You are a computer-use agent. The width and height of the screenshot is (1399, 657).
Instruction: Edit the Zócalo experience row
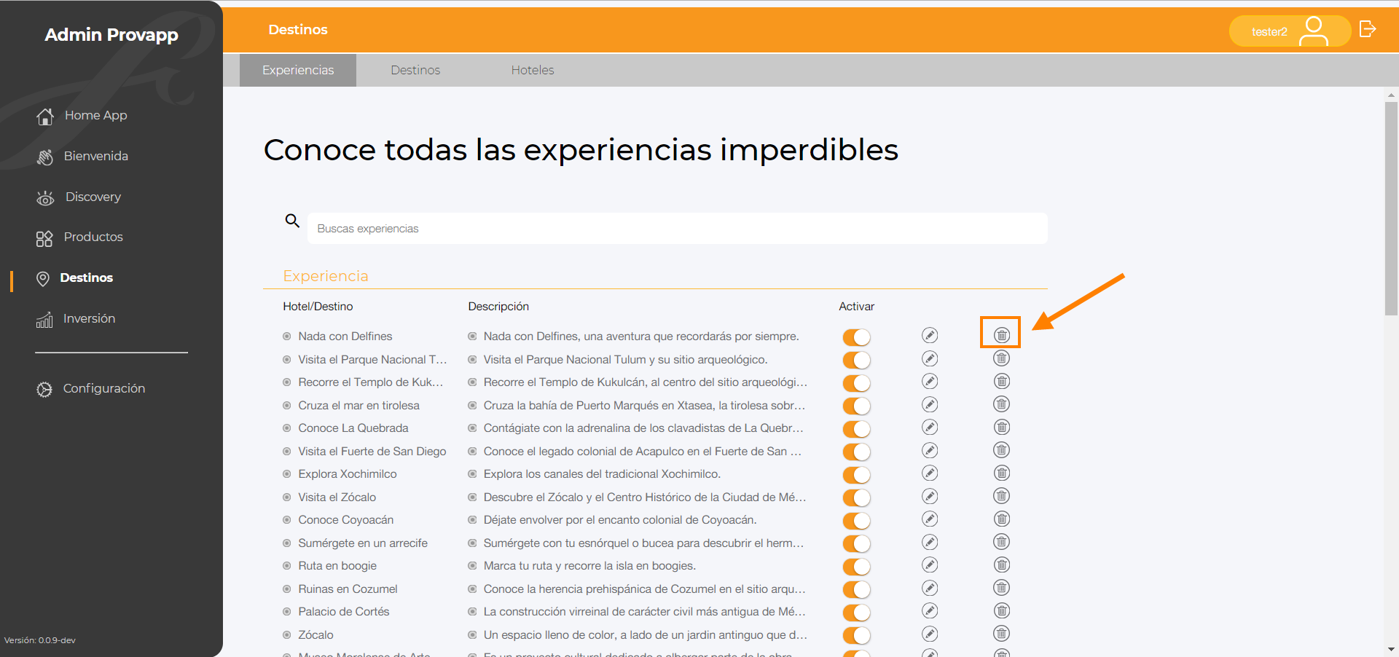930,634
